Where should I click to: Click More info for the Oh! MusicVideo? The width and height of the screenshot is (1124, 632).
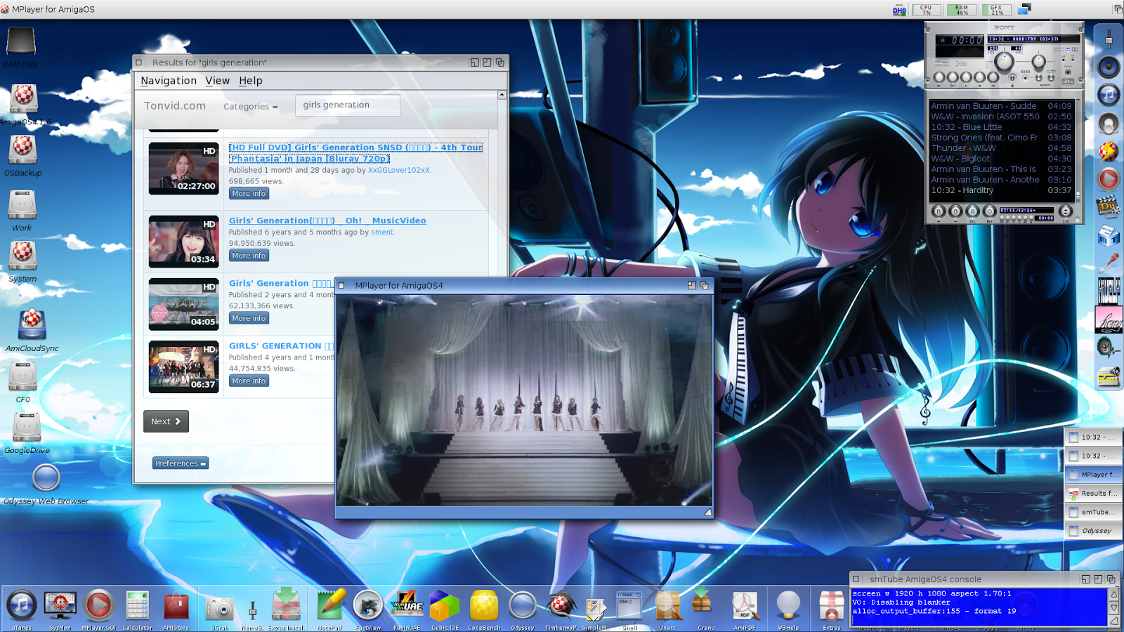coord(249,256)
